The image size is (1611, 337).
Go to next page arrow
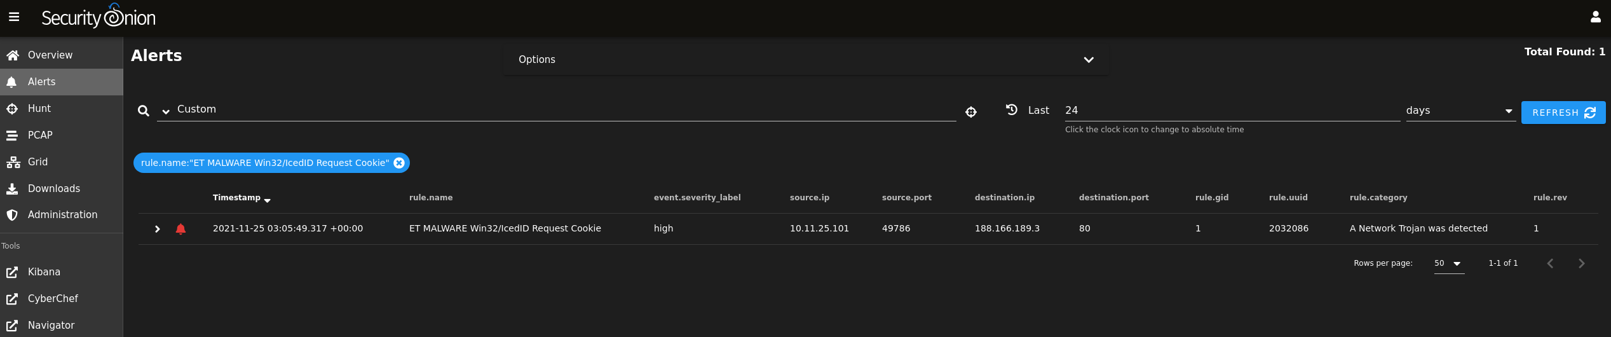pos(1581,263)
